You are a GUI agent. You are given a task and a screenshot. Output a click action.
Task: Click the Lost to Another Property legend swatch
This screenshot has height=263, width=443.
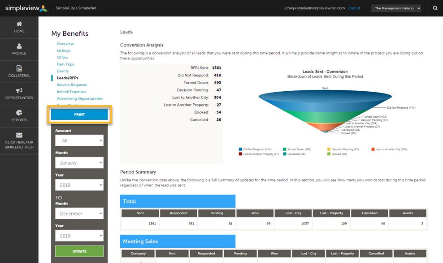tap(240, 154)
